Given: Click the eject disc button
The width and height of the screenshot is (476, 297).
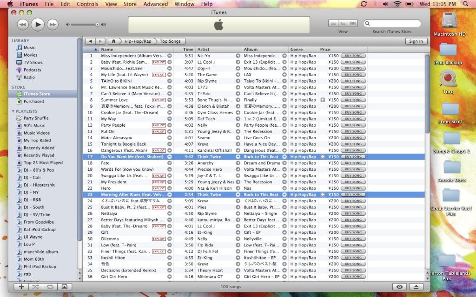Looking at the screenshot, I should click(x=416, y=287).
